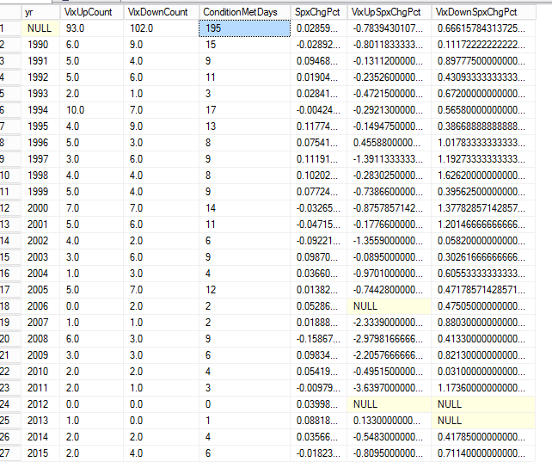Click the NULL cell in the yr column
The height and width of the screenshot is (468, 552).
pyautogui.click(x=40, y=28)
